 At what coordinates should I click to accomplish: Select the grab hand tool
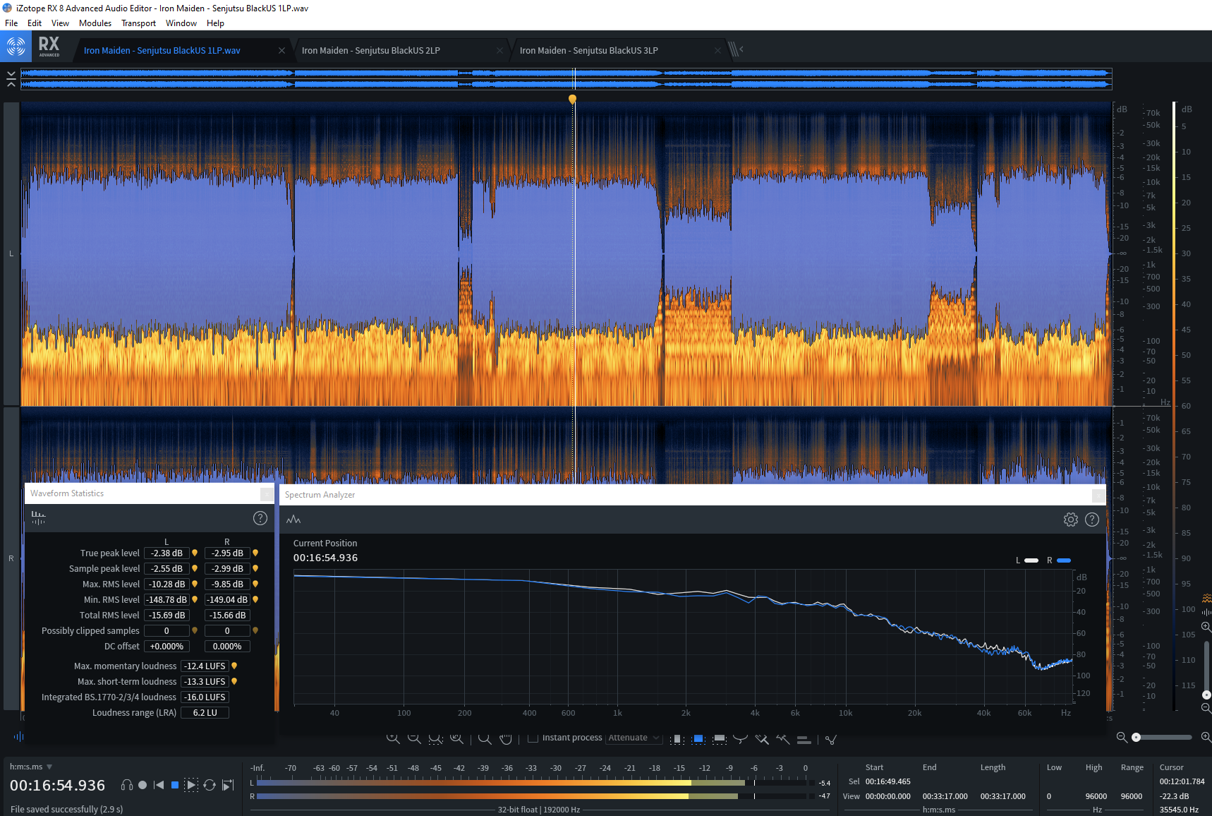(506, 738)
